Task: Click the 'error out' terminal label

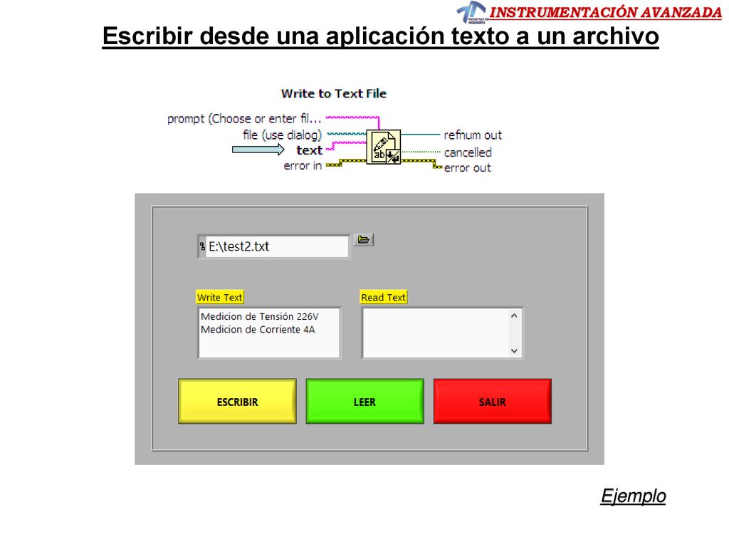Action: click(x=467, y=168)
